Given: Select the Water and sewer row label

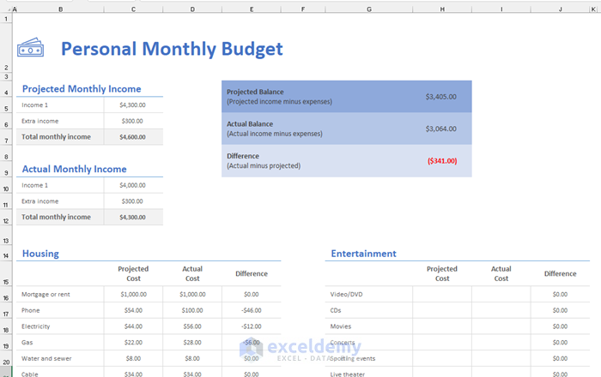Looking at the screenshot, I should (46, 359).
